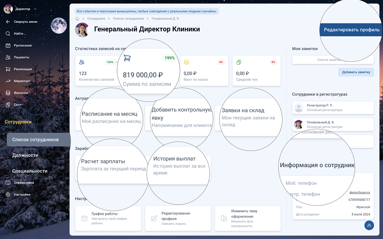The width and height of the screenshot is (383, 239).
Task: Expand the Справочники sidebar menu
Action: coord(61,183)
